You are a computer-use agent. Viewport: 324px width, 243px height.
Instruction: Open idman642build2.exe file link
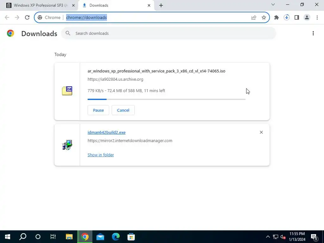click(x=107, y=133)
